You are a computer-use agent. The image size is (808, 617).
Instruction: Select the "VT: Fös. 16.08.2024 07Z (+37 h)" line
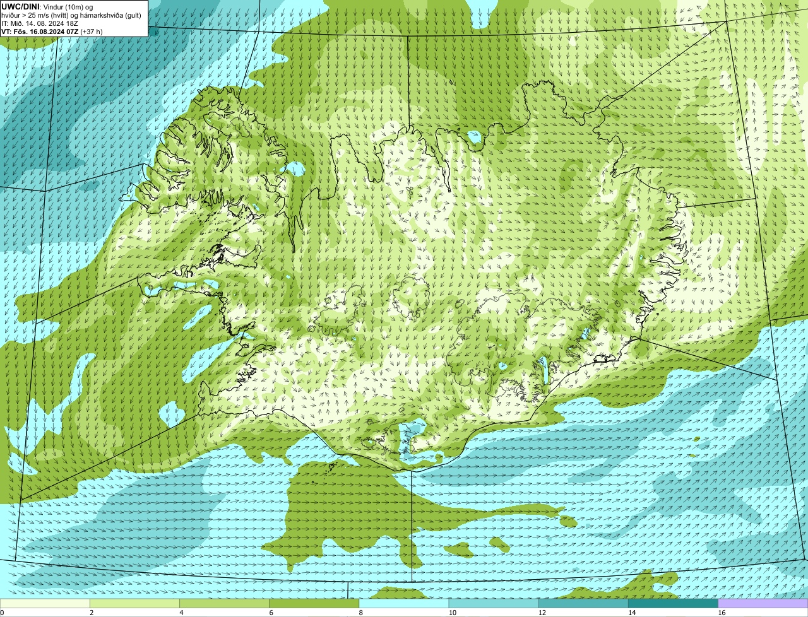click(x=52, y=32)
